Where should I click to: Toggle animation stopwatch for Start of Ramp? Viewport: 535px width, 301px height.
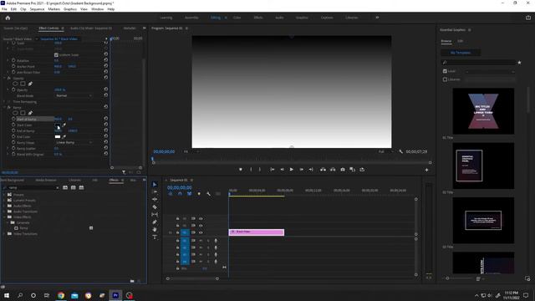[x=13, y=119]
